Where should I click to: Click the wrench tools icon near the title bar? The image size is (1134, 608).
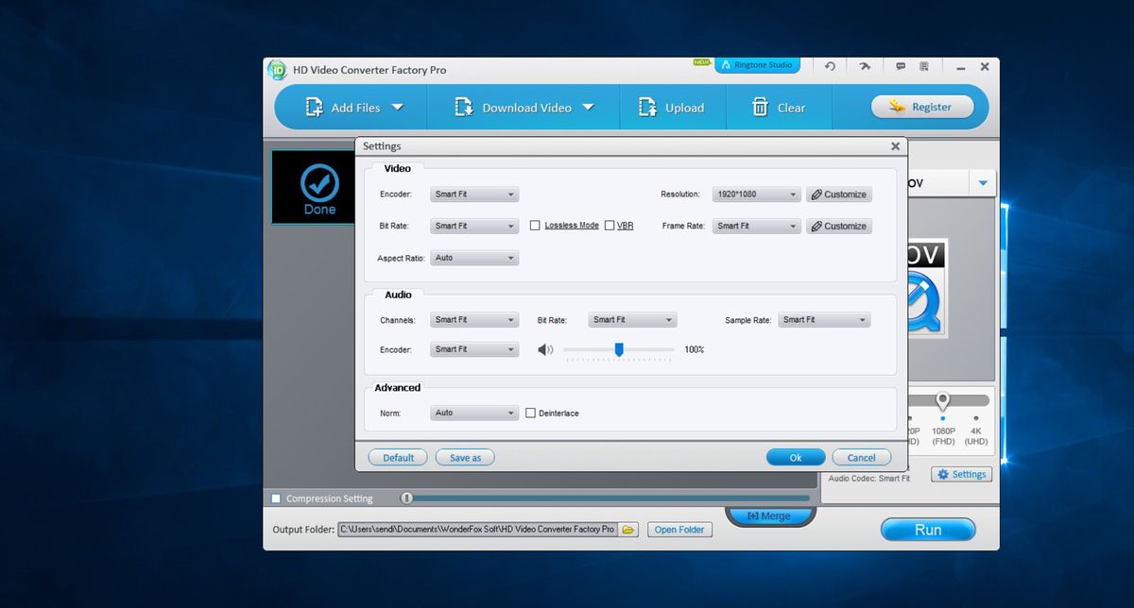coord(865,66)
